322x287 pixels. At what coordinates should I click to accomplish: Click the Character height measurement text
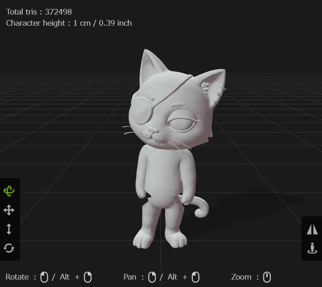point(68,23)
